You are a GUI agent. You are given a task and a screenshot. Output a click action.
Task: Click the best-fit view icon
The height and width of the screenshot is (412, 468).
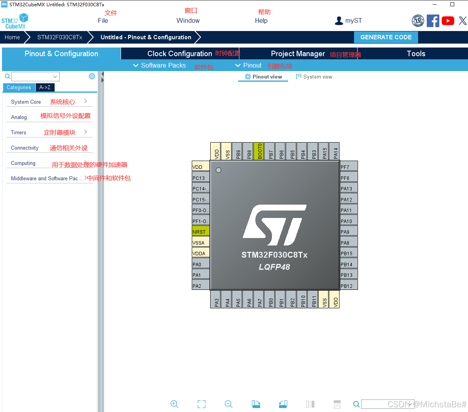pyautogui.click(x=201, y=404)
